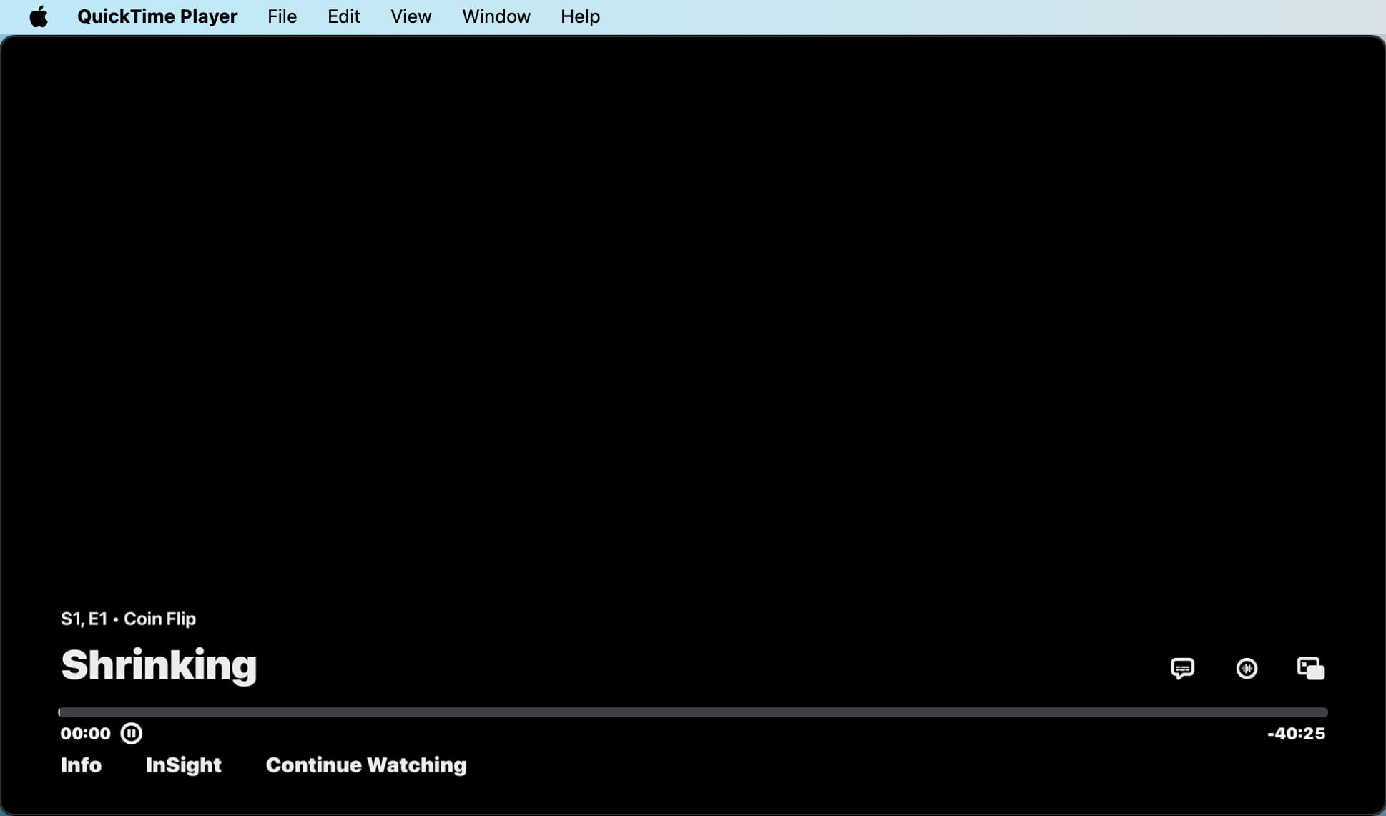1386x816 pixels.
Task: Click the Info button link
Action: [x=82, y=765]
